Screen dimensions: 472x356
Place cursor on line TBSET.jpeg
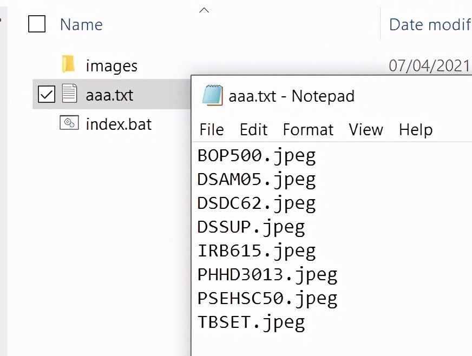click(251, 322)
